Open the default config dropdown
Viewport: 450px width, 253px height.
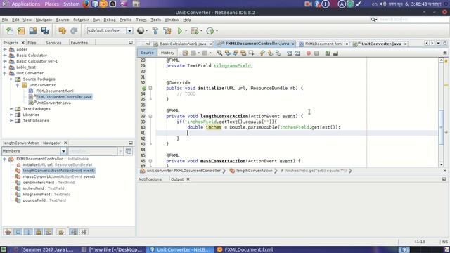pos(129,30)
